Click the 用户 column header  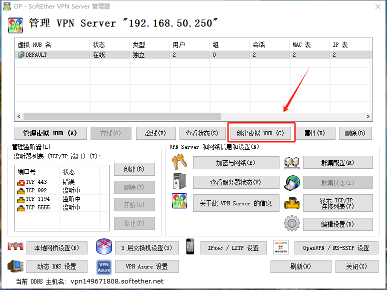tap(190, 45)
